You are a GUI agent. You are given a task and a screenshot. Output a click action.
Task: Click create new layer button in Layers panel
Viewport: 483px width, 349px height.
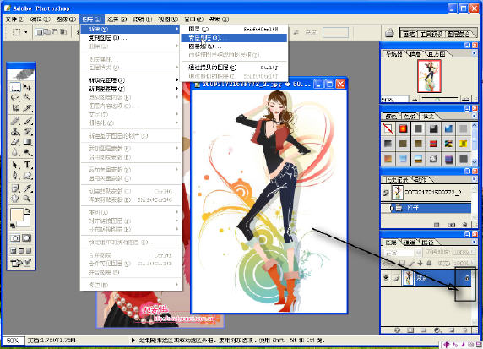[x=451, y=330]
